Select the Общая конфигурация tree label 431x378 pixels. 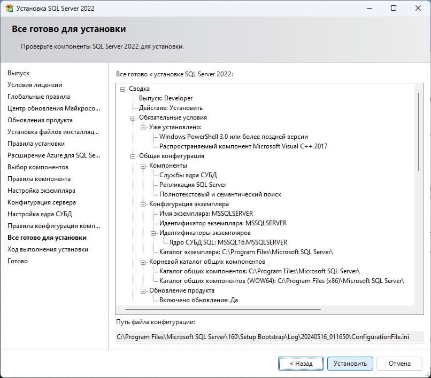(x=172, y=156)
